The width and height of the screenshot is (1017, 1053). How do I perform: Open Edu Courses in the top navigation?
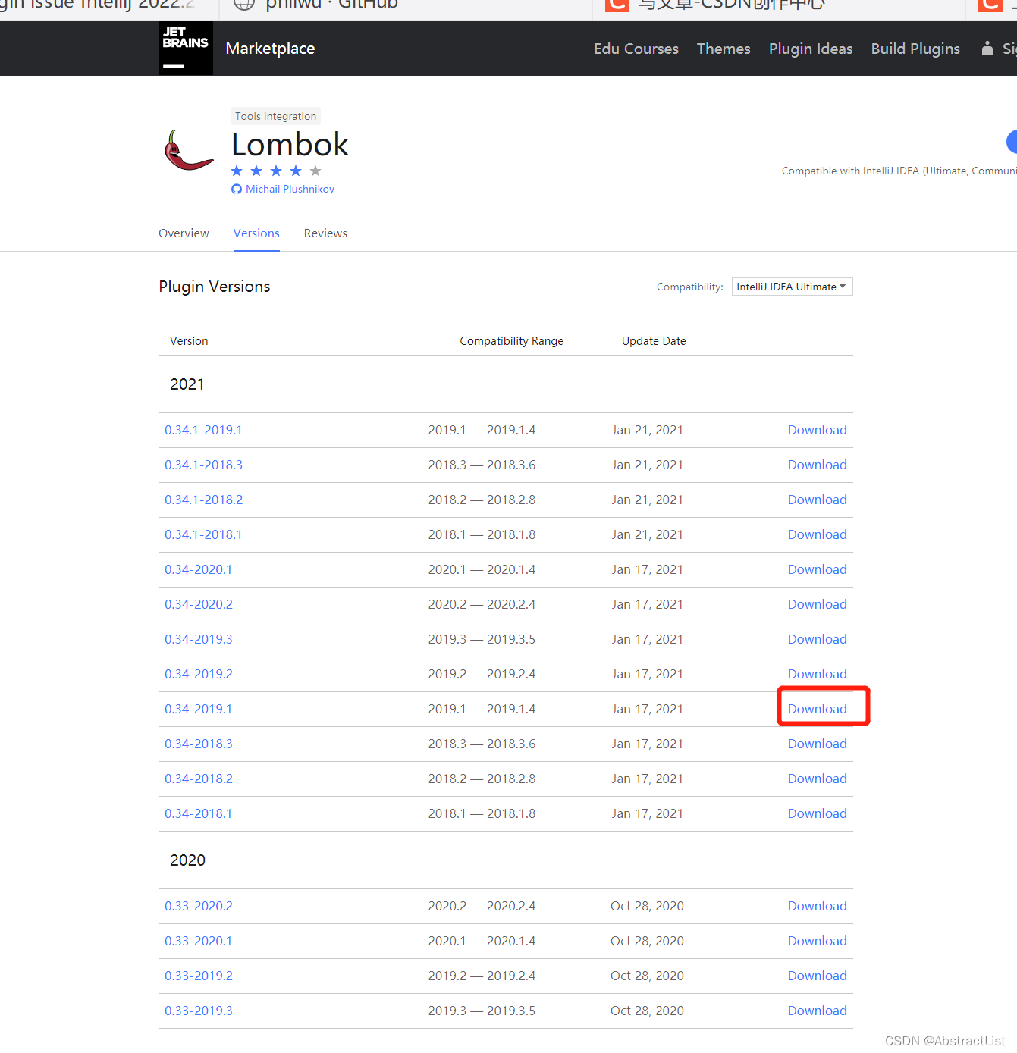tap(636, 49)
